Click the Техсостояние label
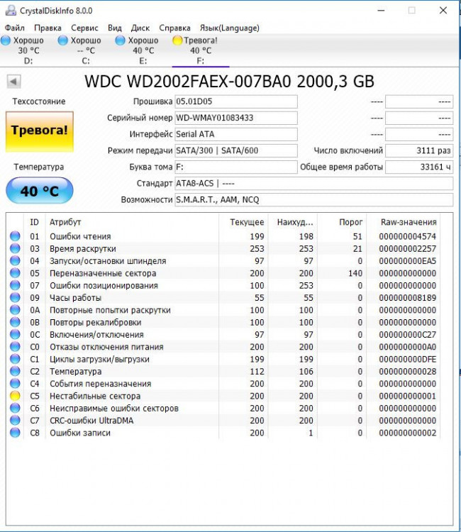 click(x=39, y=101)
